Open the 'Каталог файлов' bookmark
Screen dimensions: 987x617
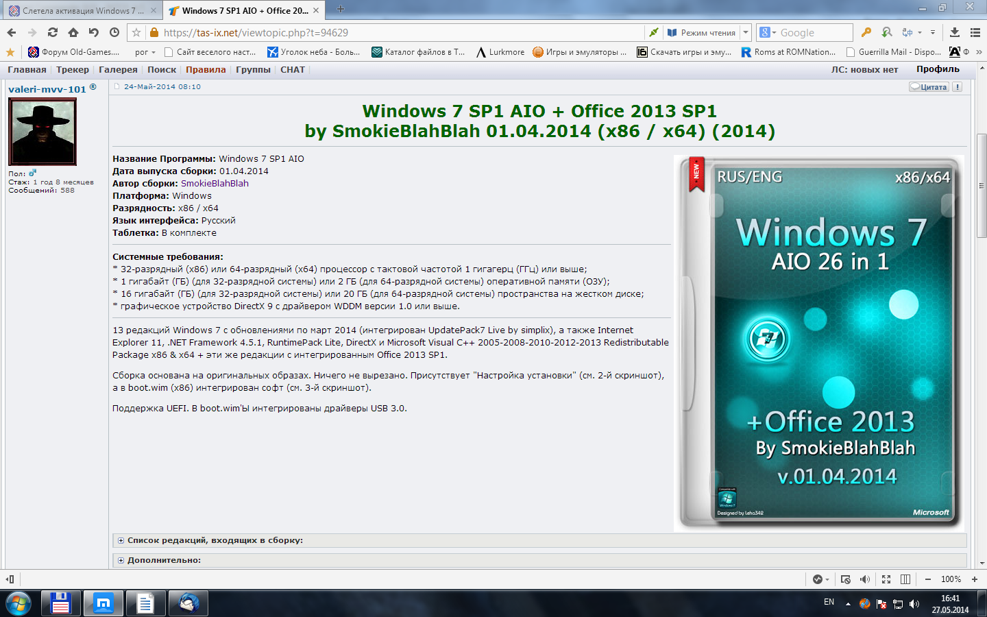tap(418, 52)
